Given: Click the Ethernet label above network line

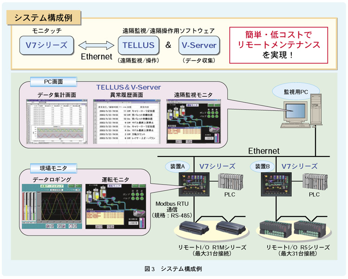Looking at the screenshot, I should click(x=264, y=151).
